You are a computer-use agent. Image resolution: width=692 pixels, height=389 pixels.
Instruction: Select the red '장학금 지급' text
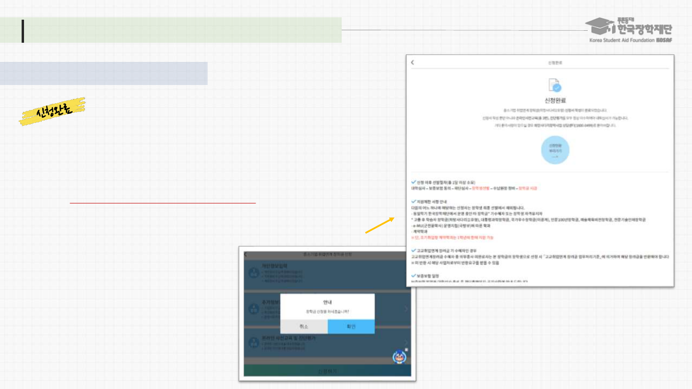(x=528, y=188)
